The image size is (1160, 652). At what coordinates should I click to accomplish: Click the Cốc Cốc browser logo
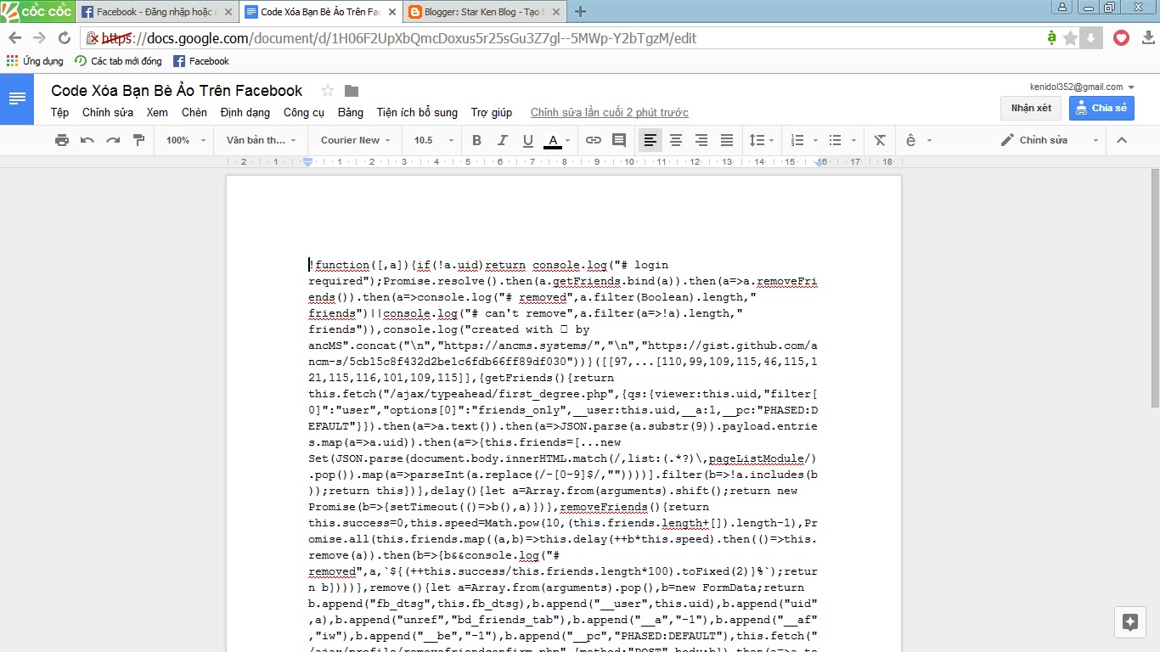pyautogui.click(x=37, y=11)
